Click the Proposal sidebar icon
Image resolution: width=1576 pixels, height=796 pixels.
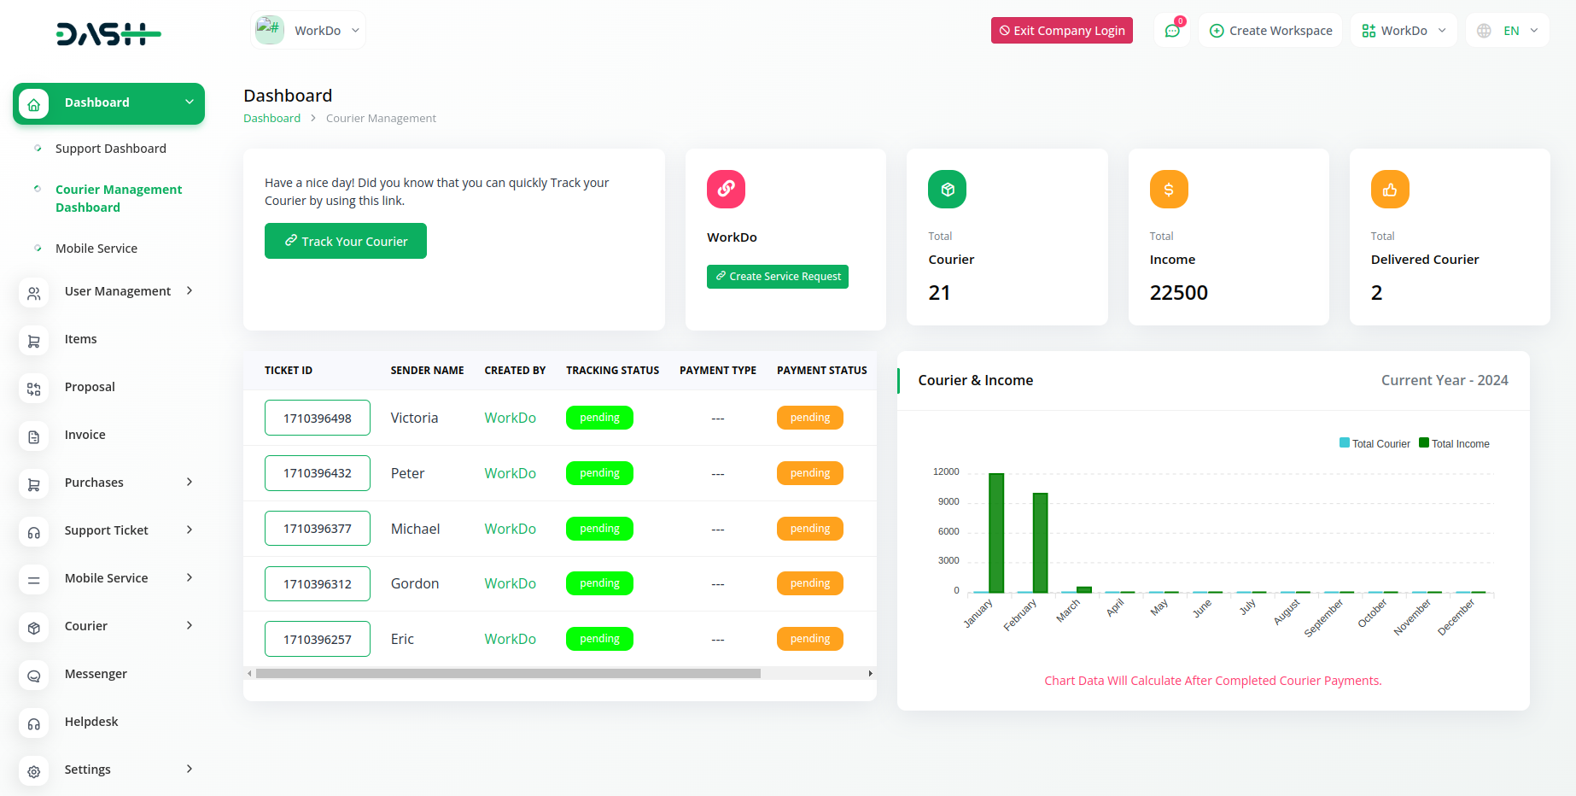tap(34, 389)
